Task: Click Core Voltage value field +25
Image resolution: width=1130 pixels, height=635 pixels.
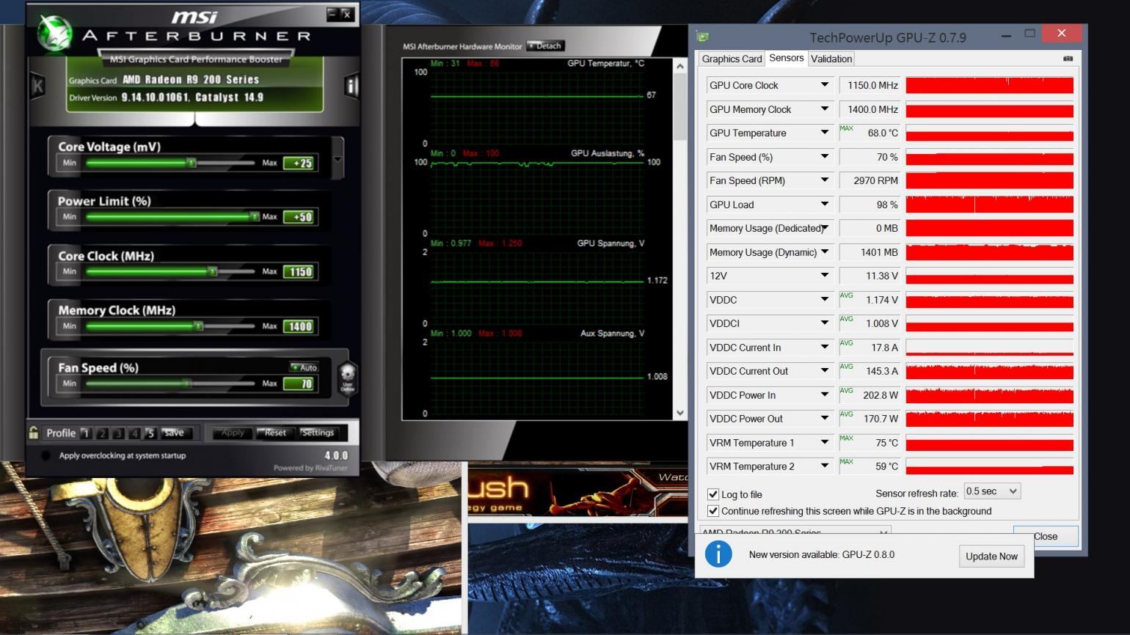Action: (299, 163)
